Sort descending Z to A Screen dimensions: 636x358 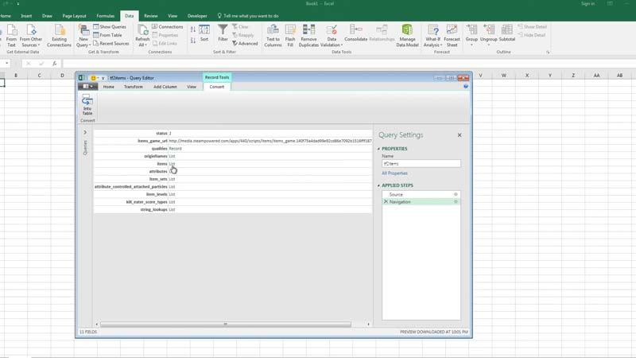pos(193,41)
